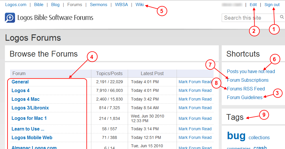Click the 7,910 / 66,003 count cell
This screenshot has width=285, height=149.
[110, 91]
